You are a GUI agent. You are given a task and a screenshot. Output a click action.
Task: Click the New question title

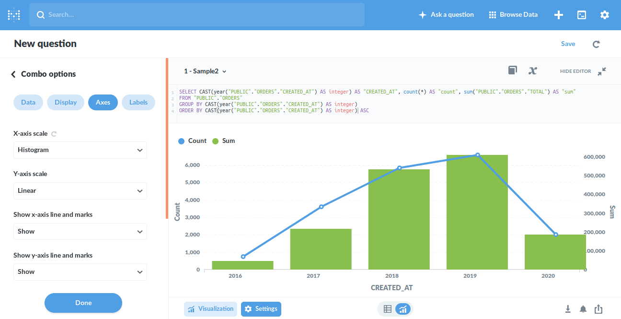(x=45, y=44)
